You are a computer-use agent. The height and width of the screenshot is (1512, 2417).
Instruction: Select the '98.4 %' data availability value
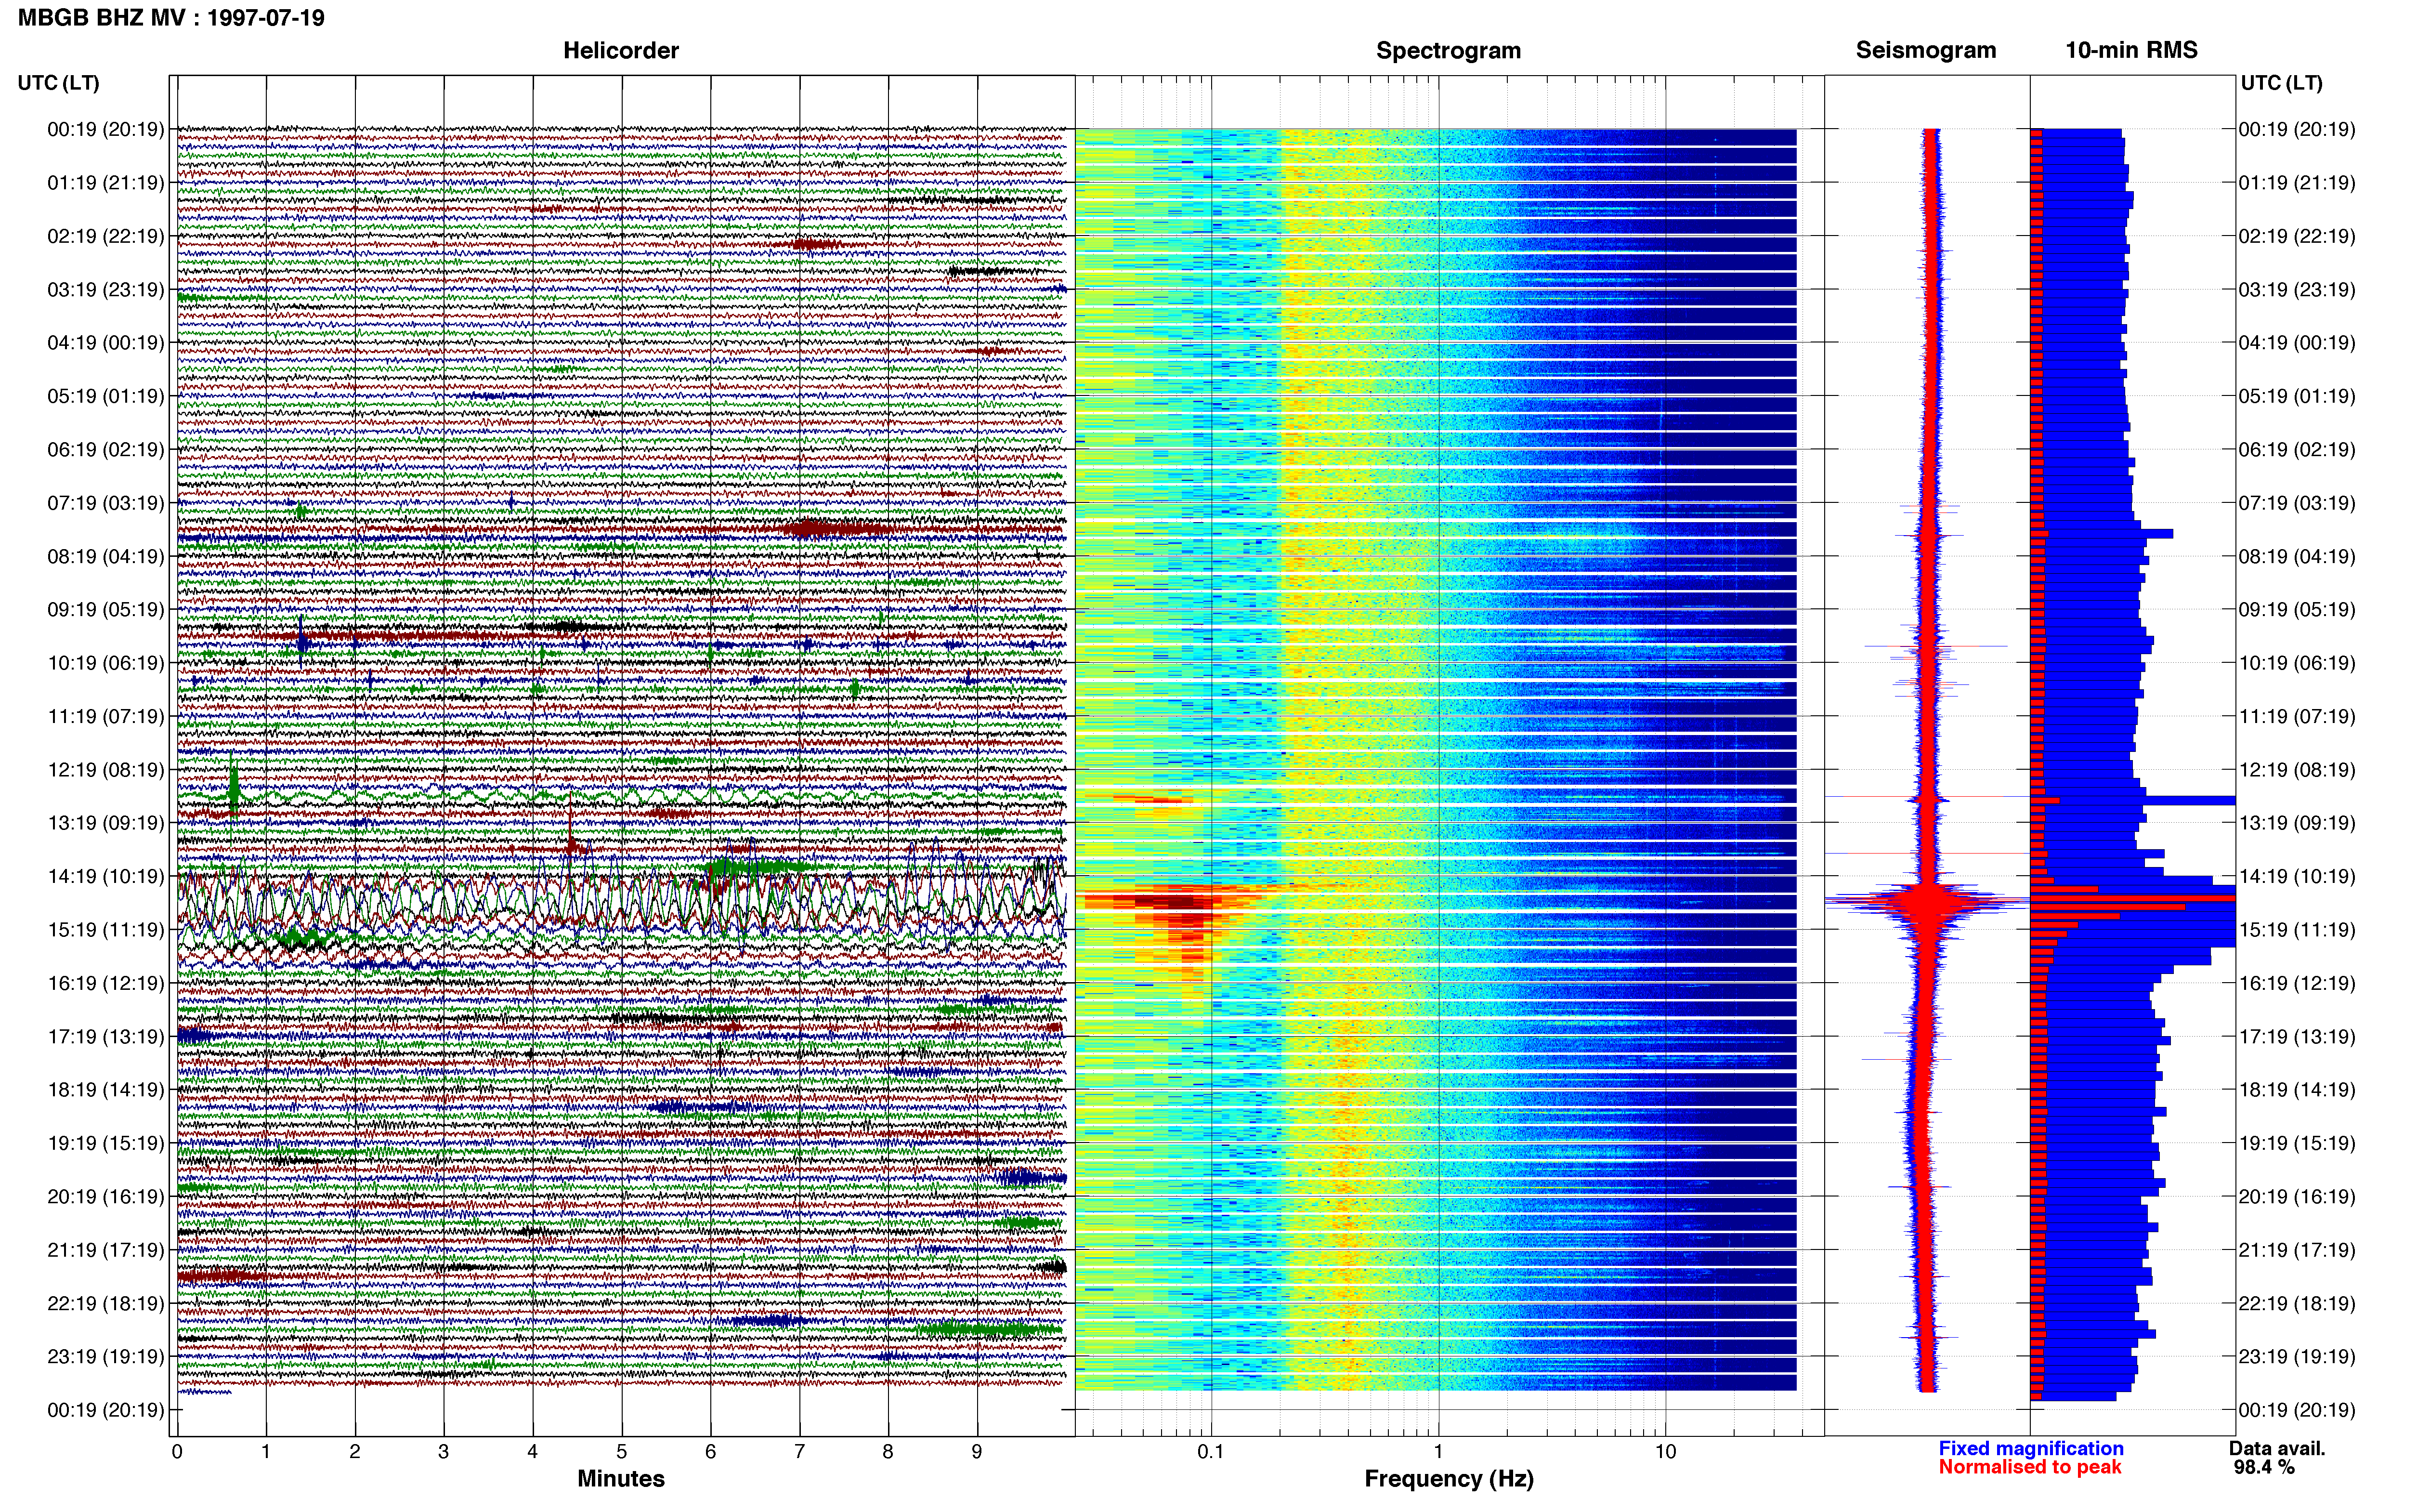[x=2264, y=1467]
